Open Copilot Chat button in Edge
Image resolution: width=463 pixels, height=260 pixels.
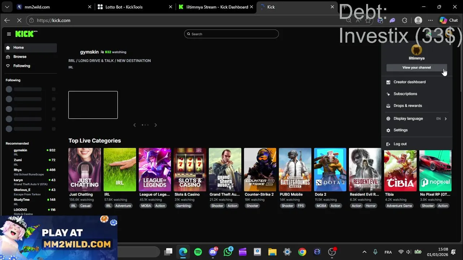tap(449, 20)
